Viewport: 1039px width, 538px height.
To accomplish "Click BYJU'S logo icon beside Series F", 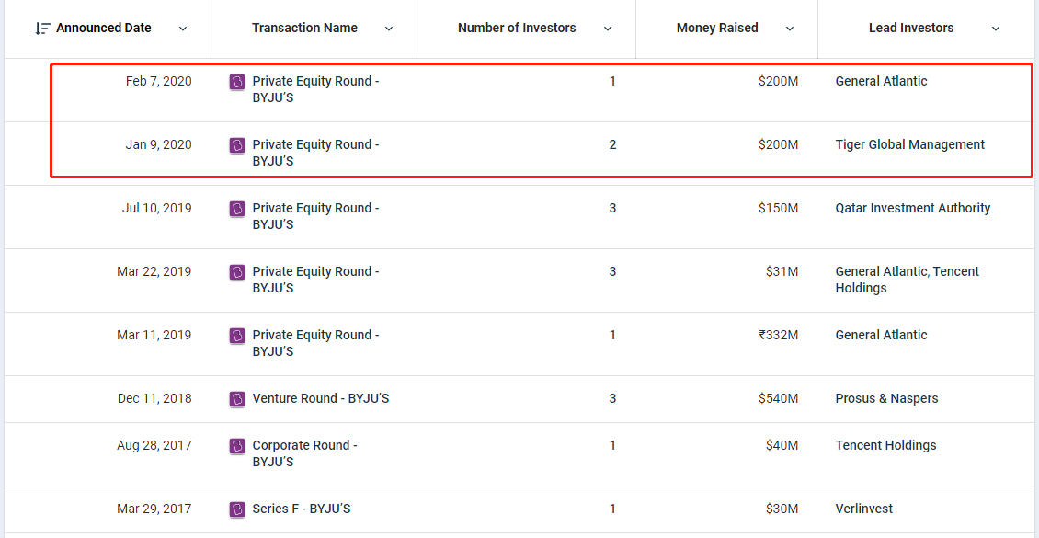I will click(237, 509).
